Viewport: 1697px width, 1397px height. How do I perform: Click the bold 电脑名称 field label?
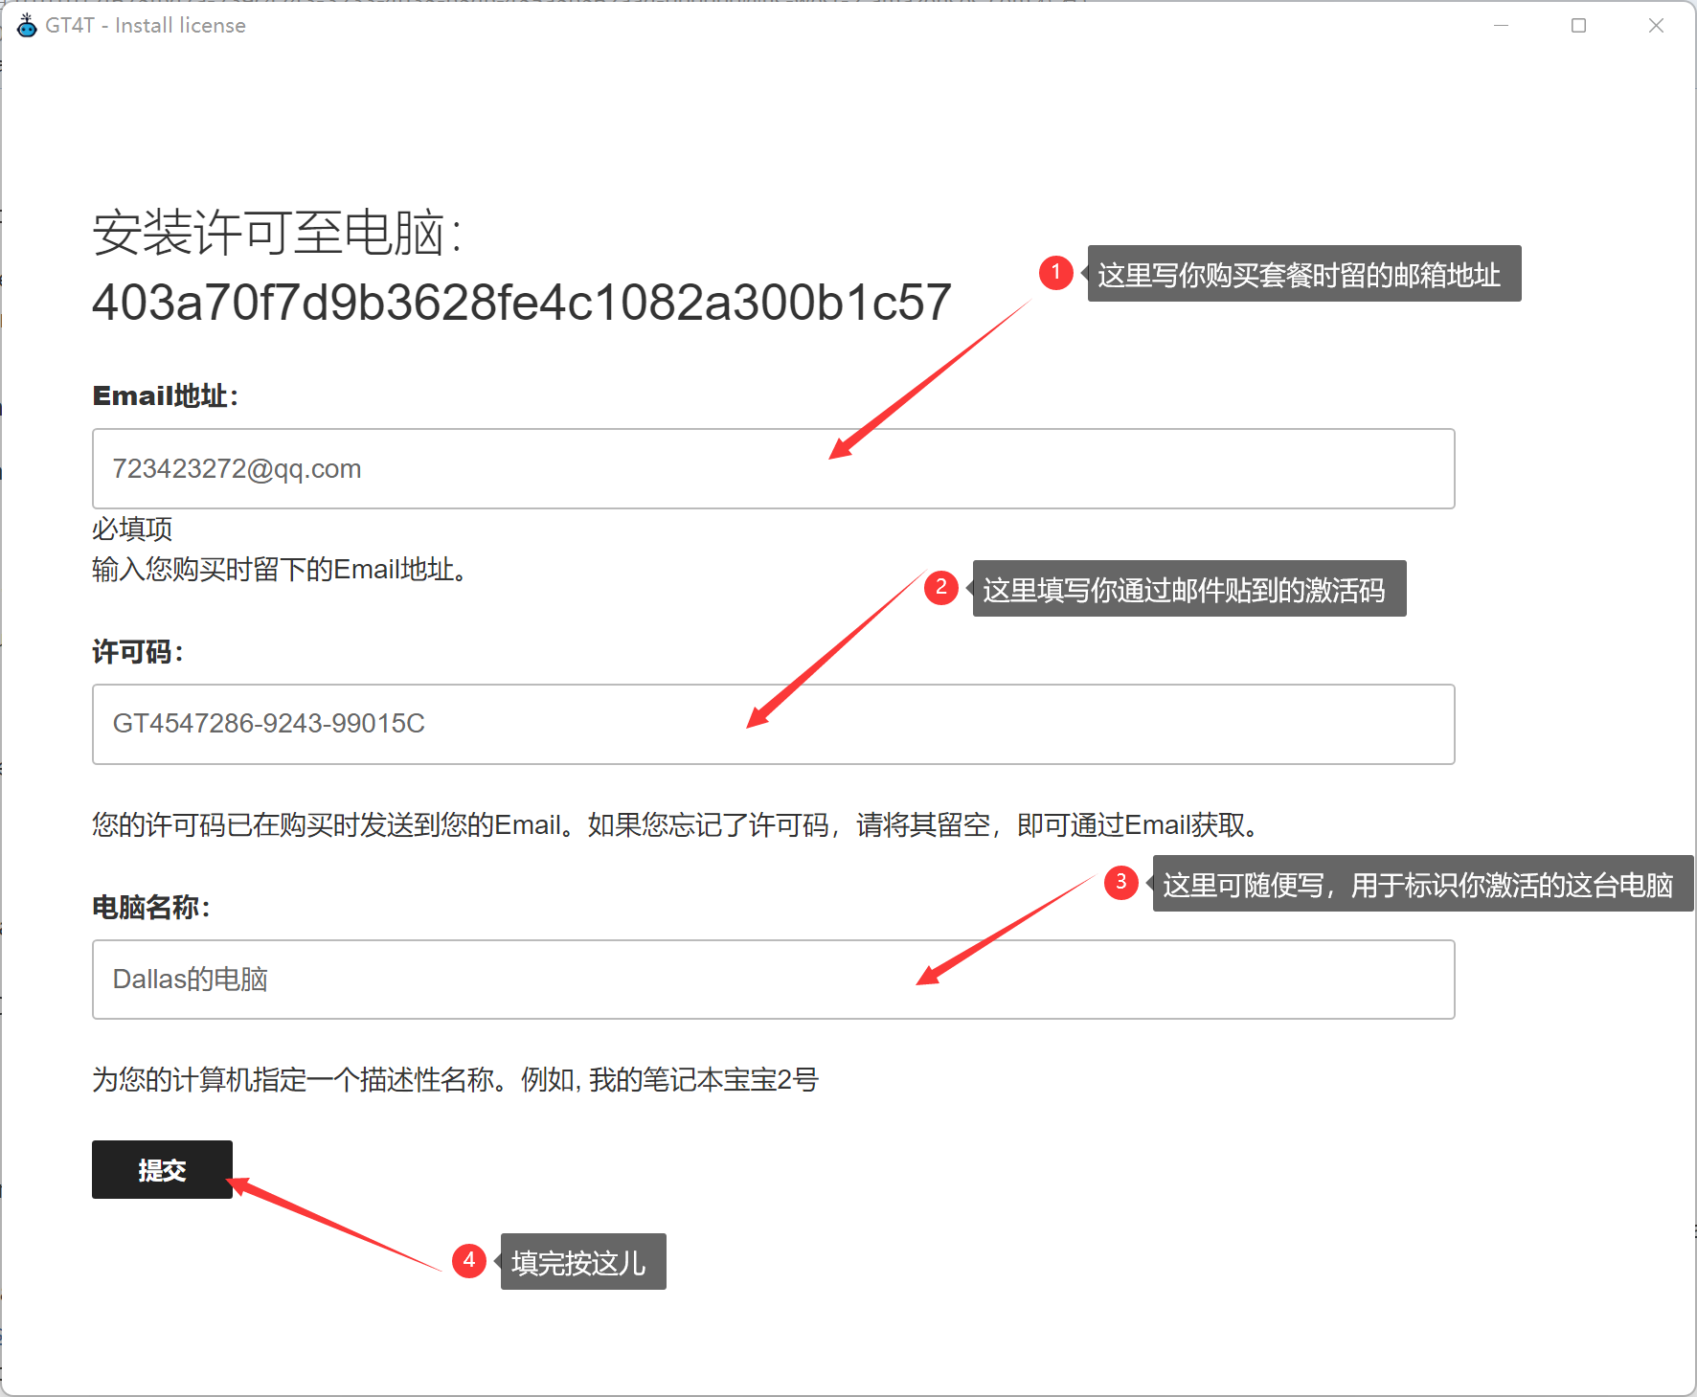[150, 907]
